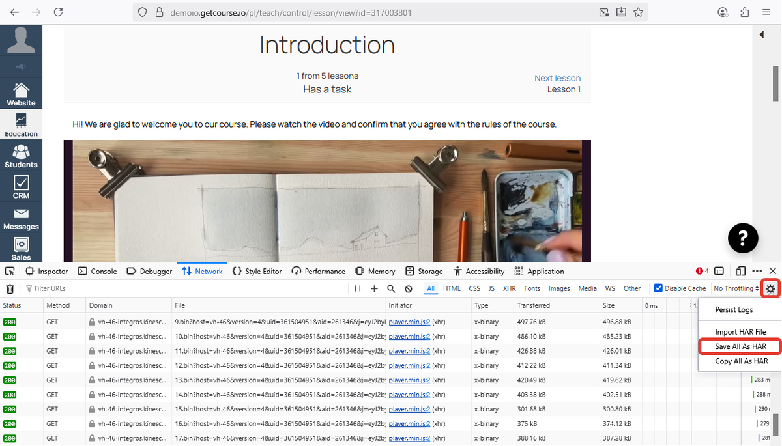Uncheck the Disable Cache checkbox

pos(658,288)
